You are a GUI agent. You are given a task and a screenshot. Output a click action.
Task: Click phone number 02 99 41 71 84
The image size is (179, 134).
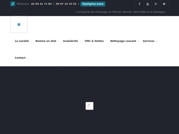click(x=41, y=4)
